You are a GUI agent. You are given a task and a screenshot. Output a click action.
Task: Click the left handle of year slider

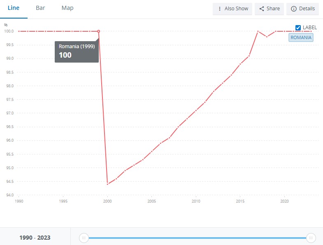coord(84,238)
